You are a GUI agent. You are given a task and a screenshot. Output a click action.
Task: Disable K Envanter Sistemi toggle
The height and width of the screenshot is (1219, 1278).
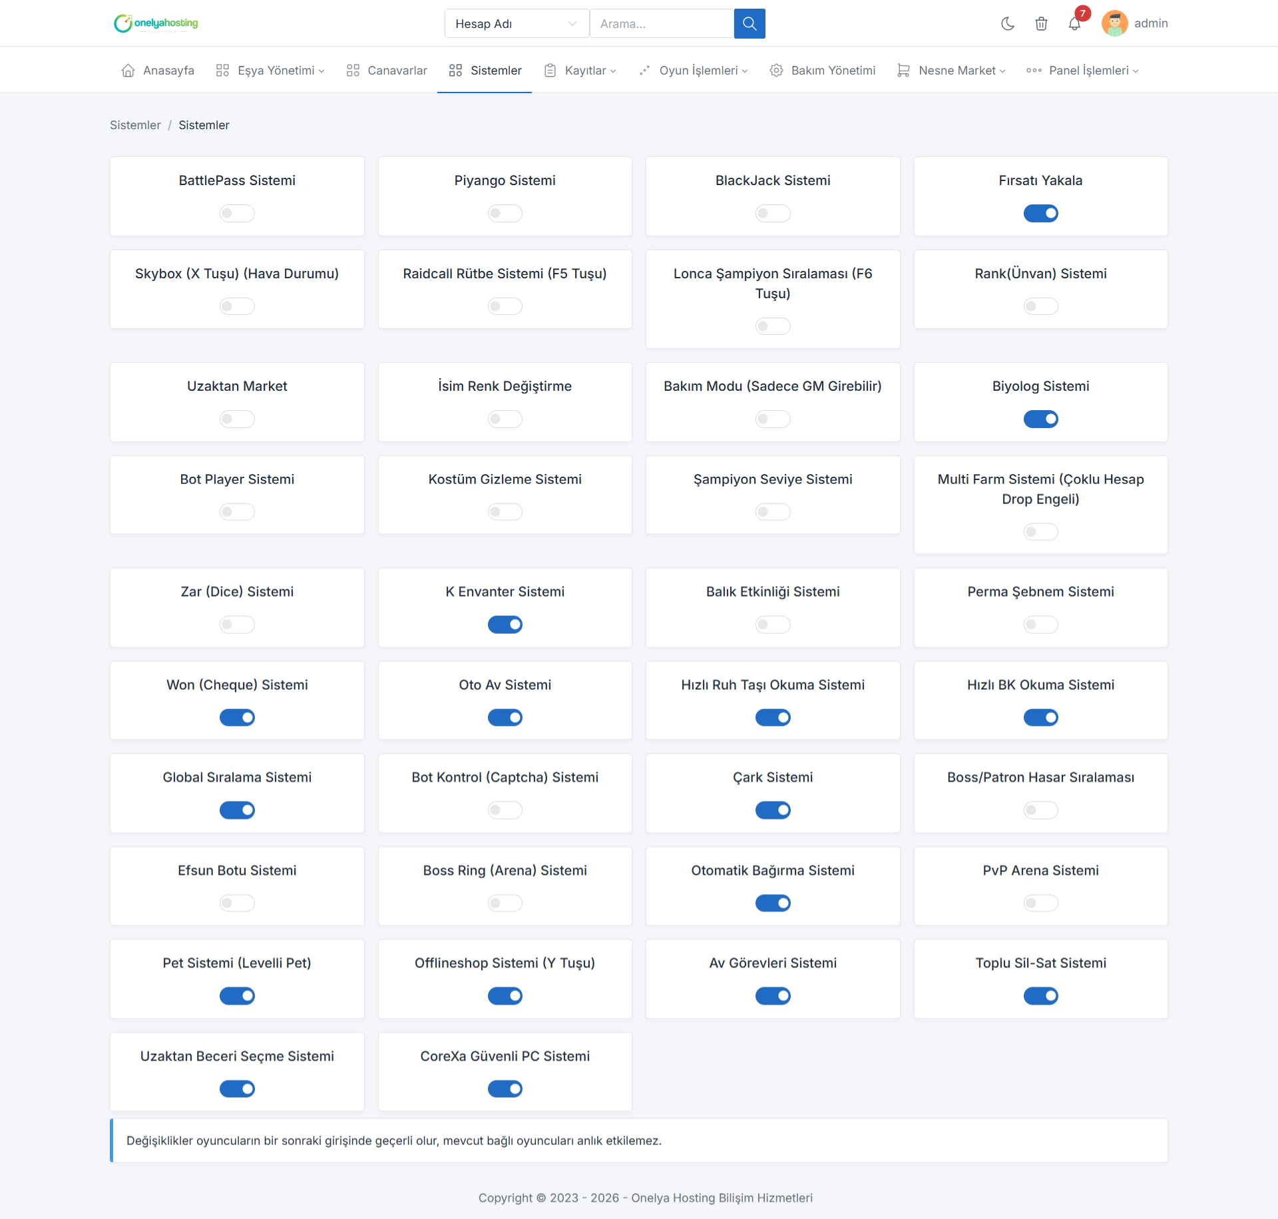(505, 624)
